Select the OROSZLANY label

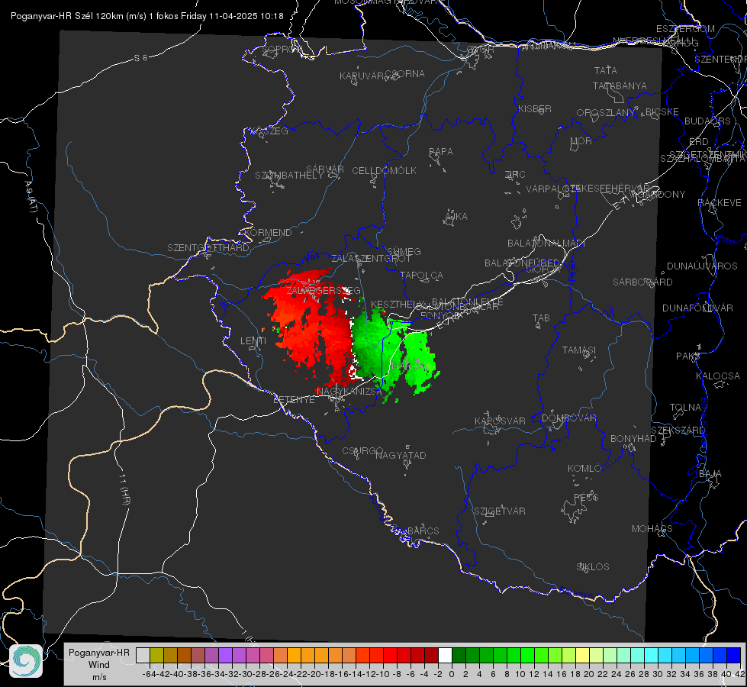pyautogui.click(x=606, y=112)
